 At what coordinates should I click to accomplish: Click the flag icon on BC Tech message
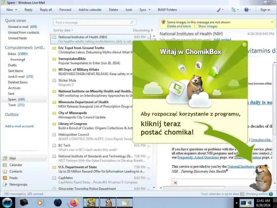(x=149, y=147)
